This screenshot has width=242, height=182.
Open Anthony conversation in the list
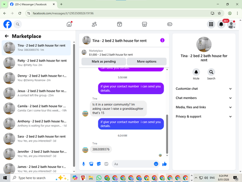[36, 124]
